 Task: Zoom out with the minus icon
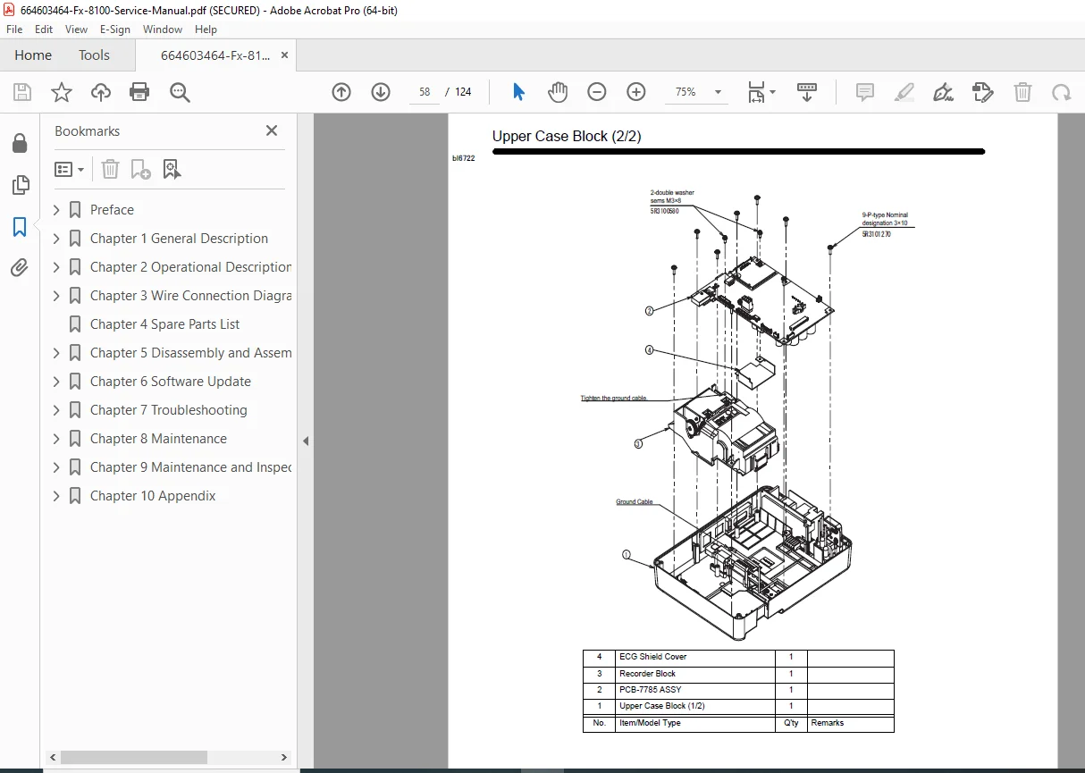pyautogui.click(x=597, y=92)
